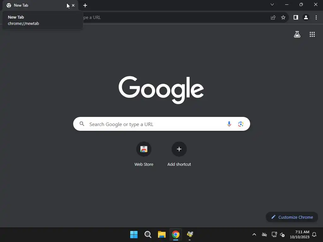Click the Google logo

click(x=161, y=90)
